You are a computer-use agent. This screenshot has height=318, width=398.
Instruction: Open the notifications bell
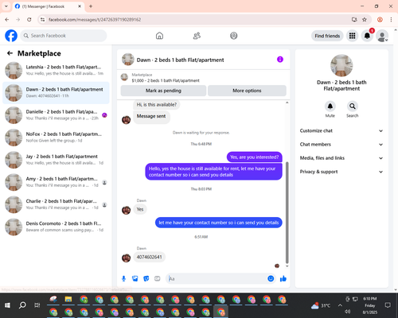[x=367, y=36]
